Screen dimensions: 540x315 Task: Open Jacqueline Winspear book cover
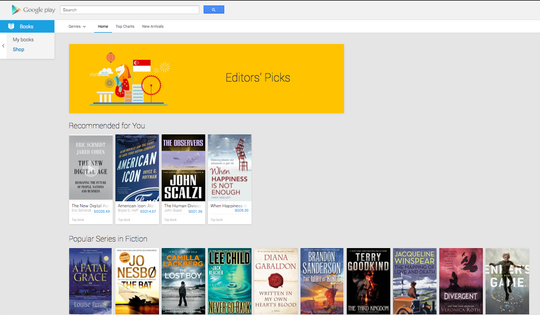tap(415, 281)
